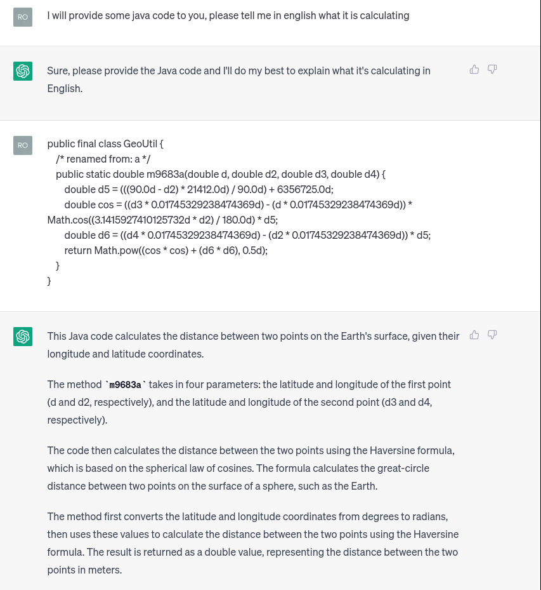
Task: Click the "Sure, please provide the Java code" text
Action: coord(238,71)
